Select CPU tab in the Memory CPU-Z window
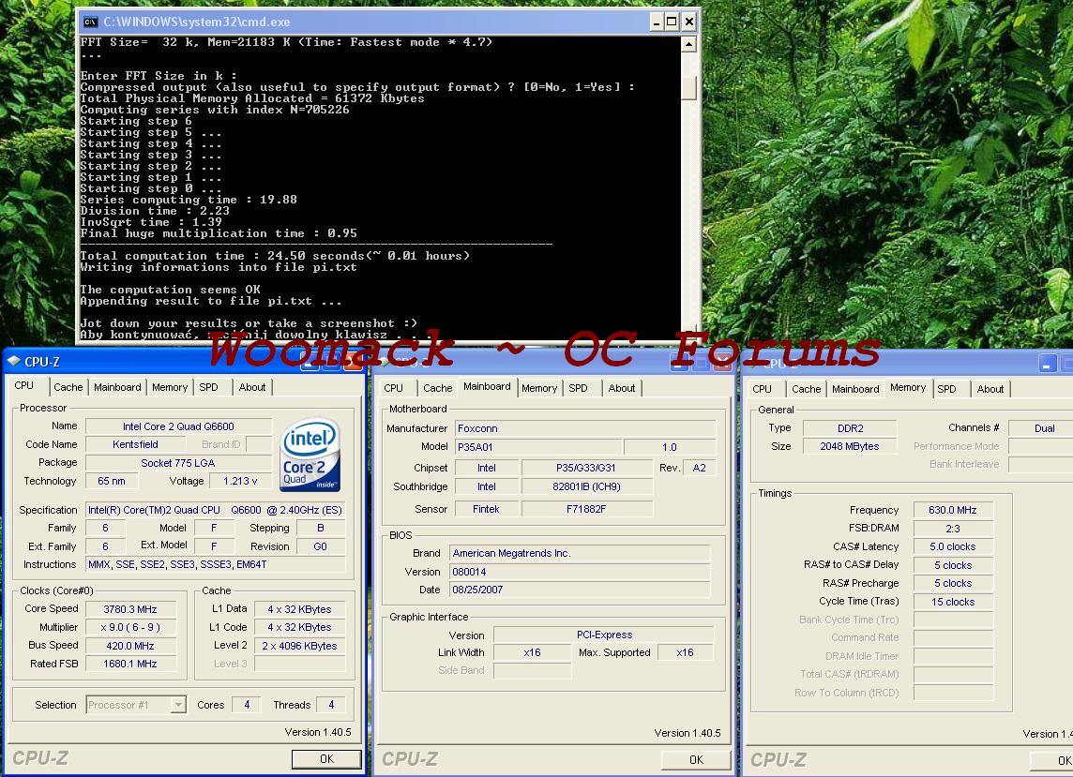The width and height of the screenshot is (1073, 777). pos(762,388)
